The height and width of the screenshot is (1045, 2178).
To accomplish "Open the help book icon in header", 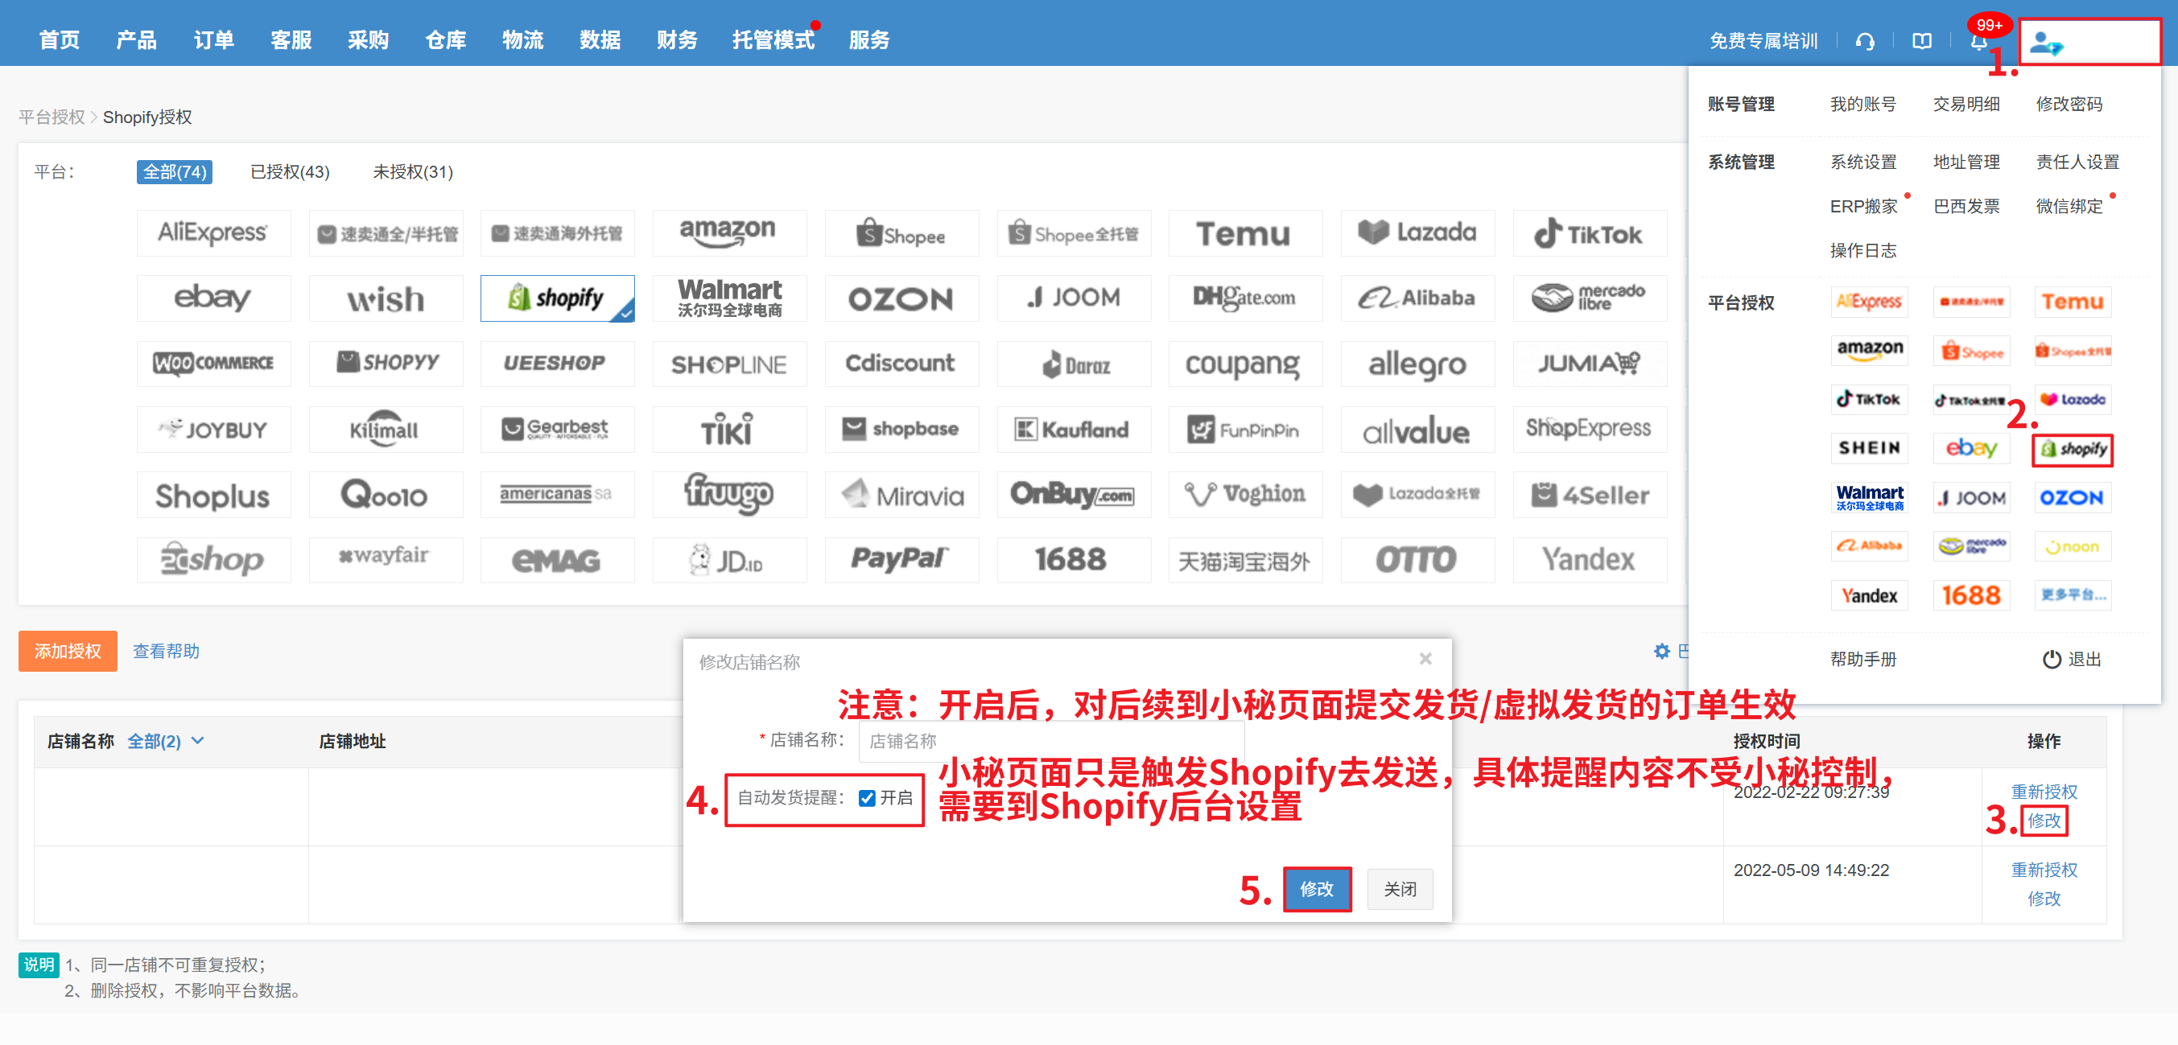I will click(x=1921, y=40).
